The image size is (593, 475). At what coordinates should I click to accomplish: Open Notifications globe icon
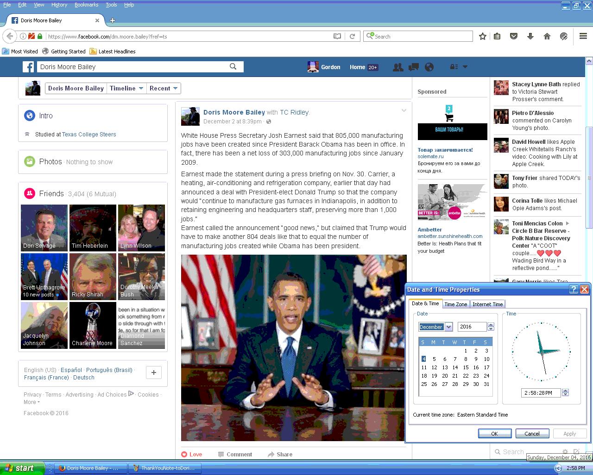pos(429,67)
